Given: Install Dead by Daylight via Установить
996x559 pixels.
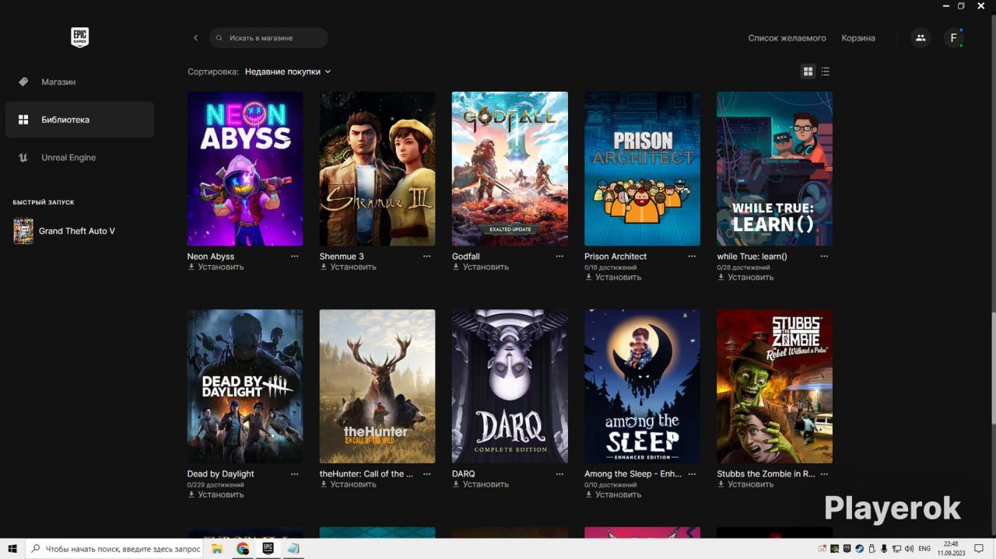Looking at the screenshot, I should (x=216, y=494).
